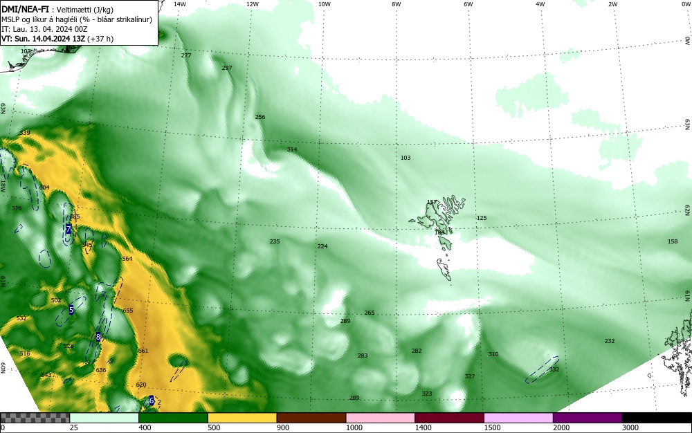Click the legend tick label 3000
This screenshot has height=433, width=692.
tap(630, 427)
